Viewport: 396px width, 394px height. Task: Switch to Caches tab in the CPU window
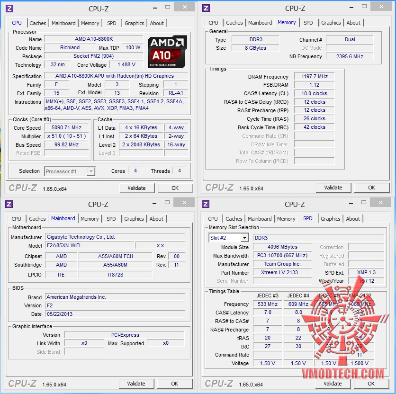pyautogui.click(x=37, y=23)
